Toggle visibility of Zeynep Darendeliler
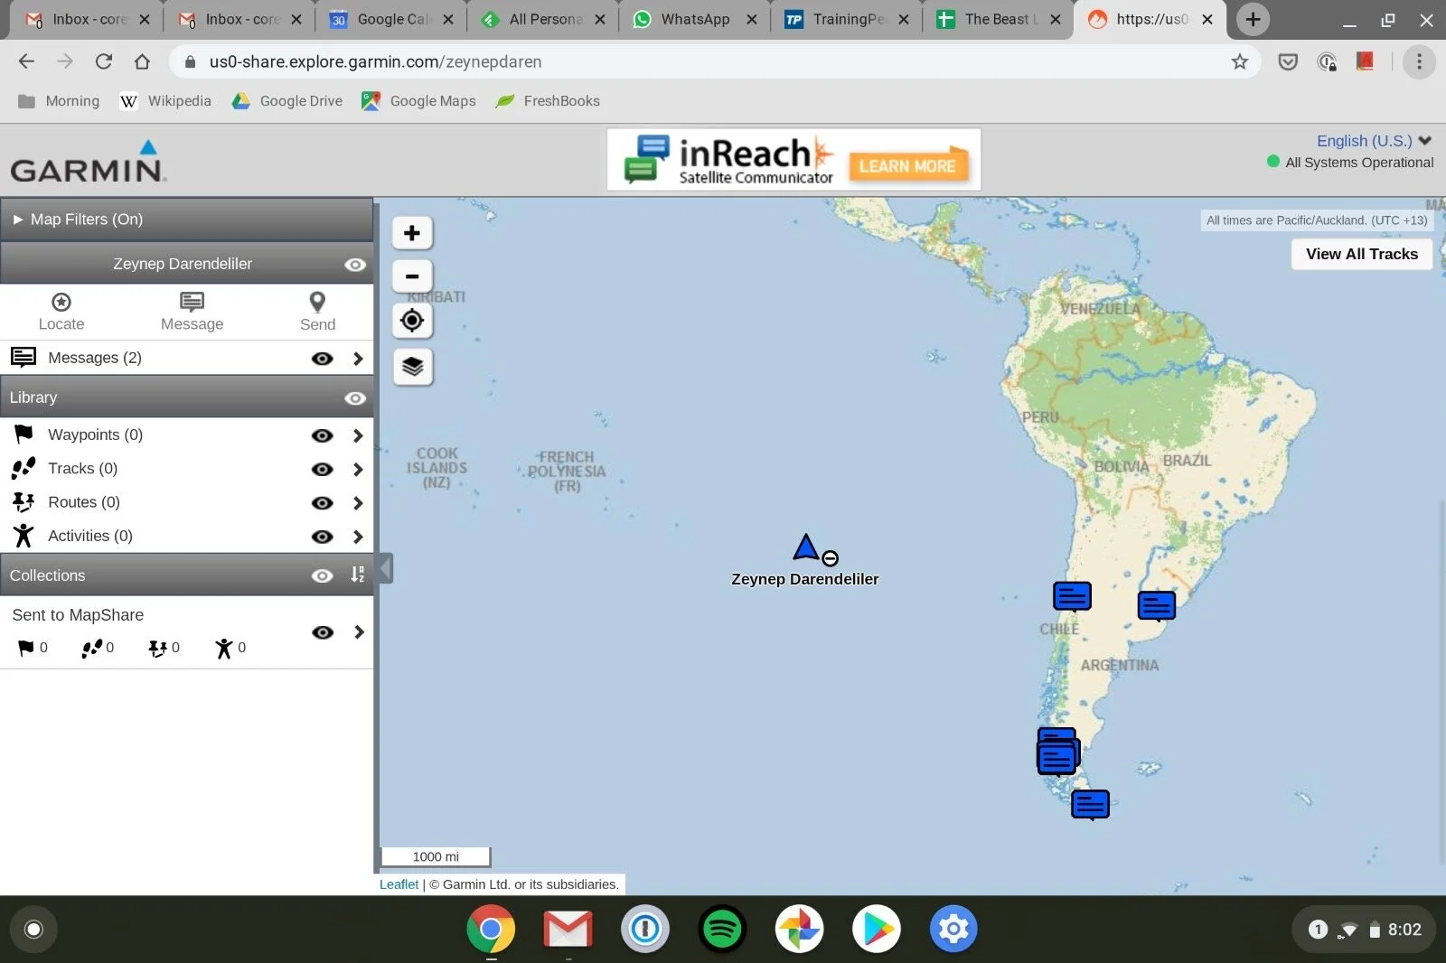 355,265
